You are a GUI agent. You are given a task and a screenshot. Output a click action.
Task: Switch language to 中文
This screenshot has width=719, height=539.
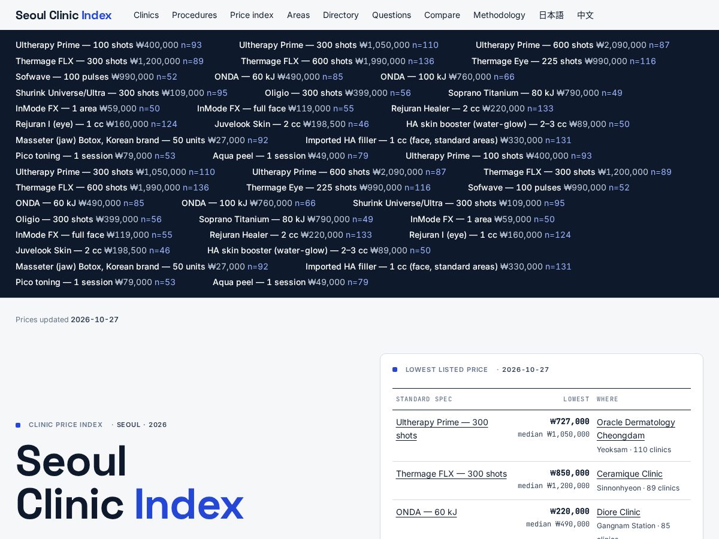click(585, 15)
